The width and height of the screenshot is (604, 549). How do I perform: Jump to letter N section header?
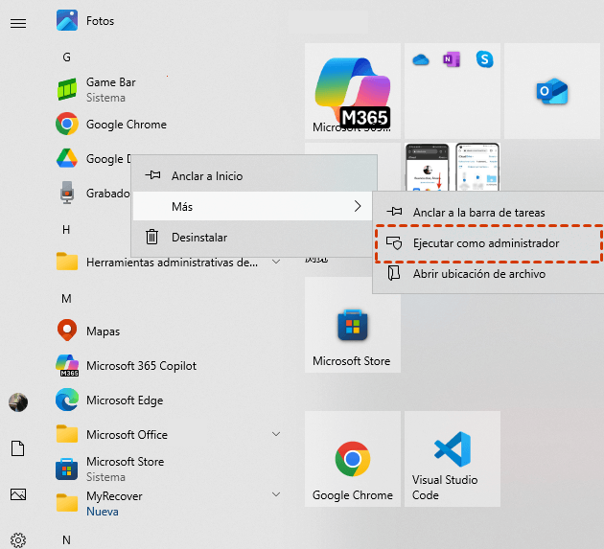tap(66, 539)
